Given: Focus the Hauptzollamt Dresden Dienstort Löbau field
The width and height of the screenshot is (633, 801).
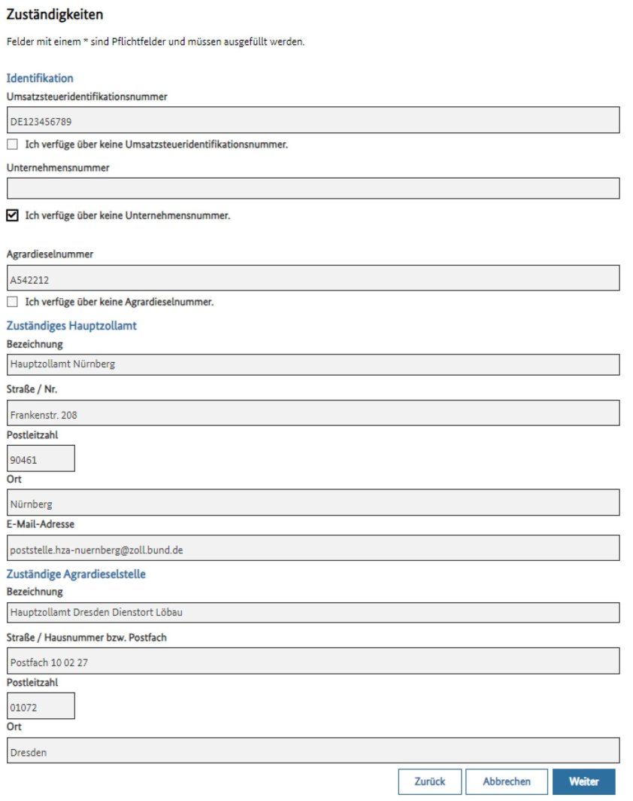Looking at the screenshot, I should (313, 612).
